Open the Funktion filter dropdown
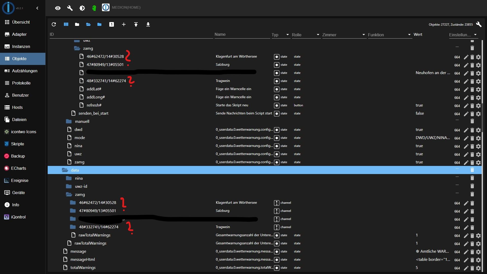 point(390,35)
